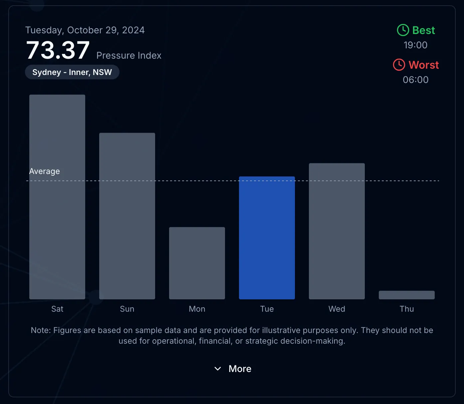
Task: Click the Average dashed line label
Action: tap(45, 171)
